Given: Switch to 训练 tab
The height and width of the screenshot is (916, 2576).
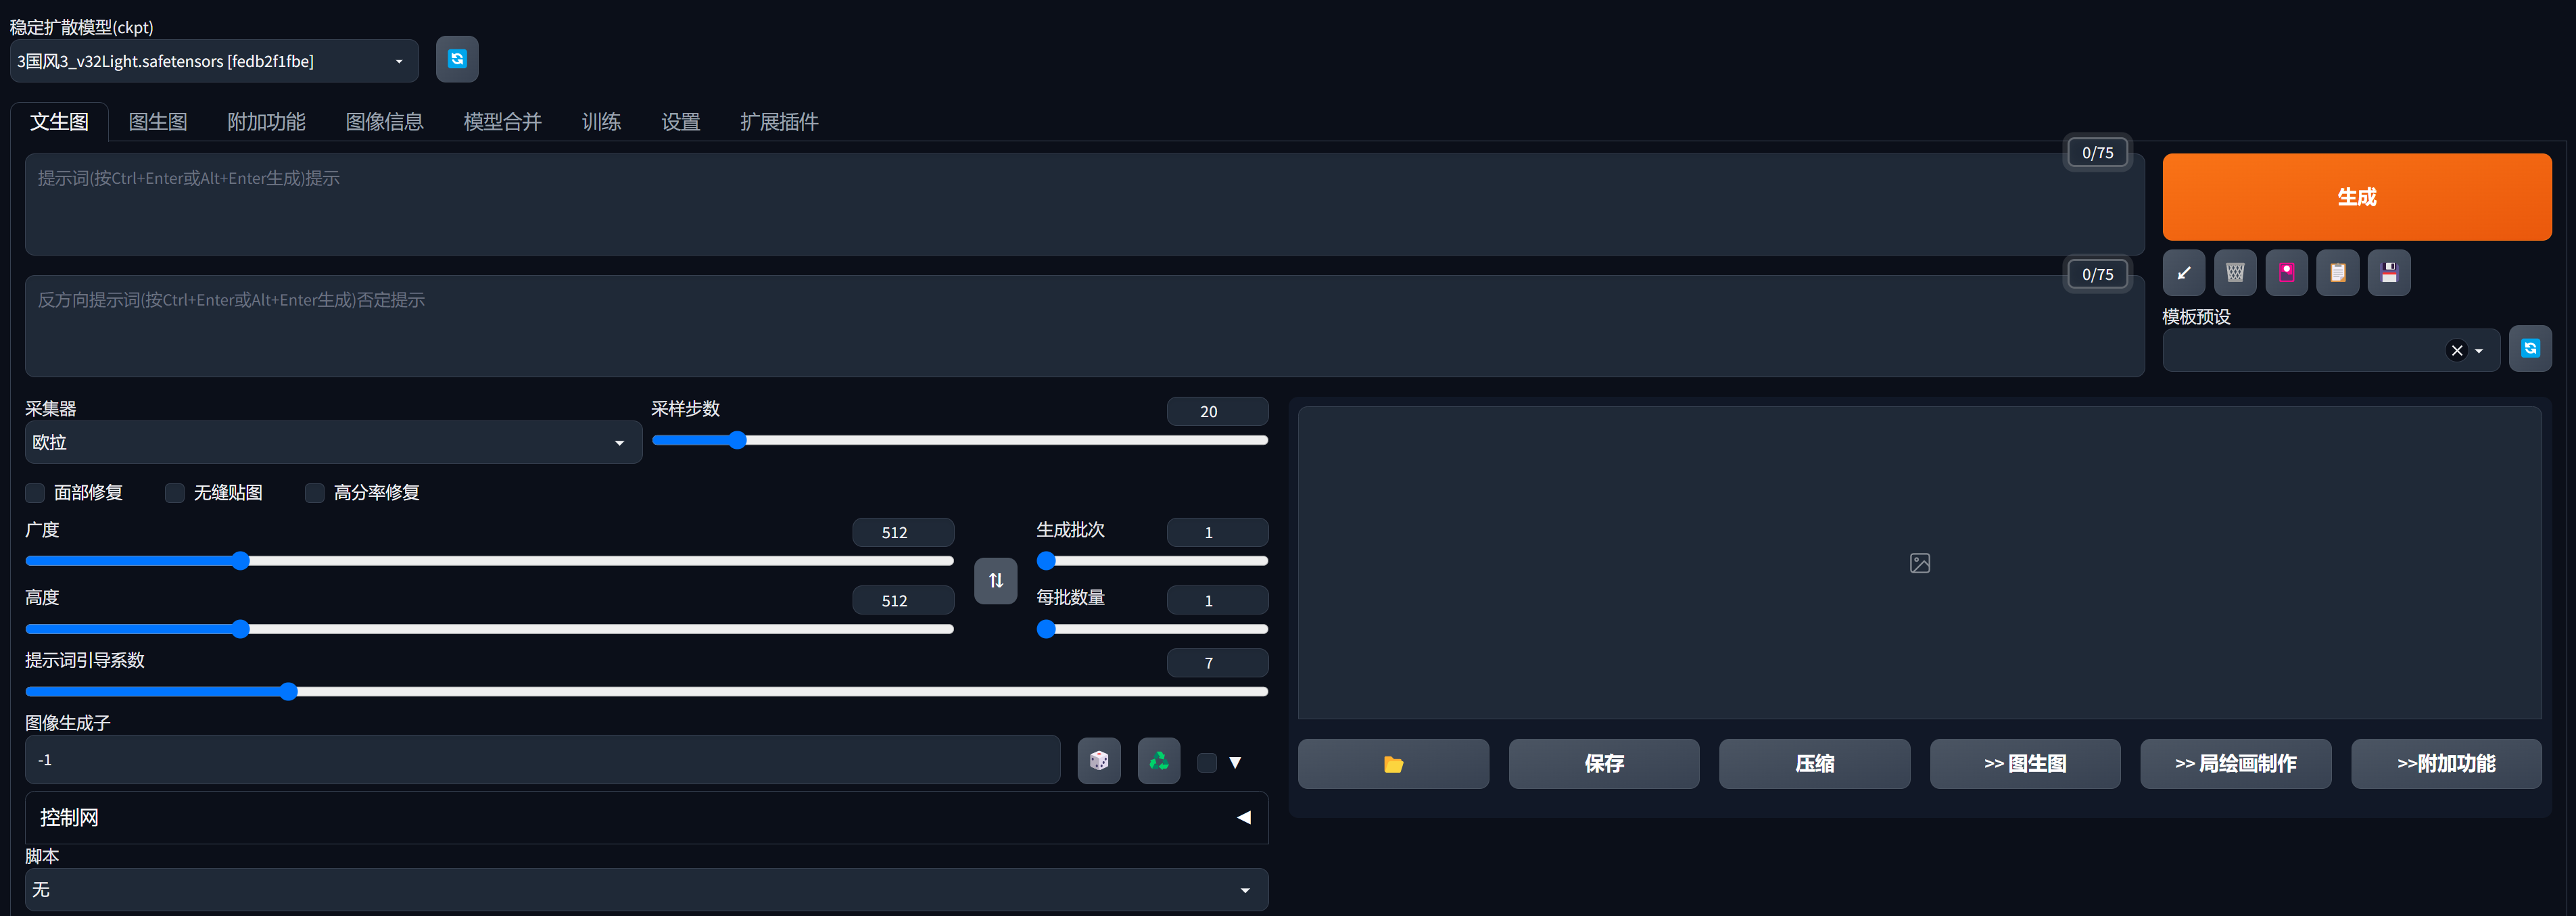Looking at the screenshot, I should [601, 122].
